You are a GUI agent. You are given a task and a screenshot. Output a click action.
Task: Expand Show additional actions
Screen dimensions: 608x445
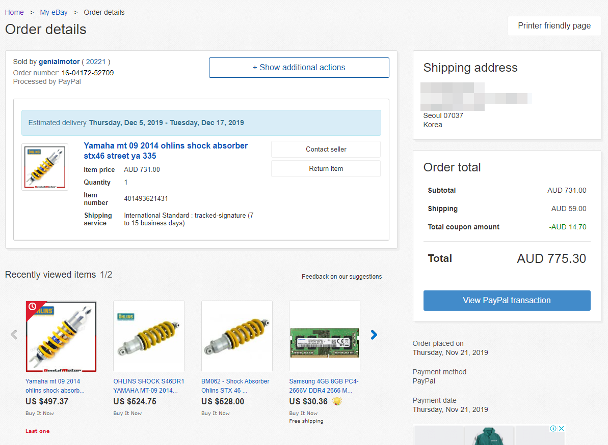[299, 68]
